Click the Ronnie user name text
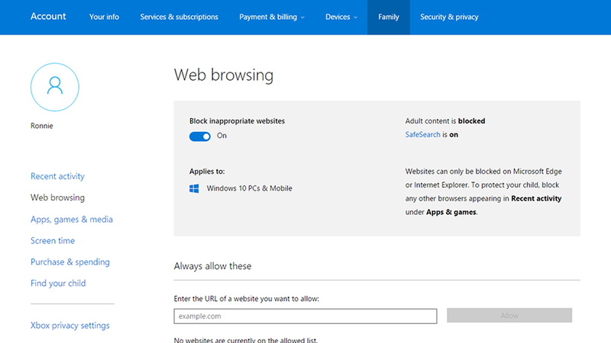 click(x=42, y=126)
